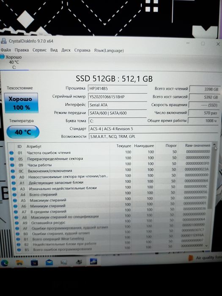
Task: Click the CrystalDiskInfo title bar icon
Action: click(x=4, y=41)
